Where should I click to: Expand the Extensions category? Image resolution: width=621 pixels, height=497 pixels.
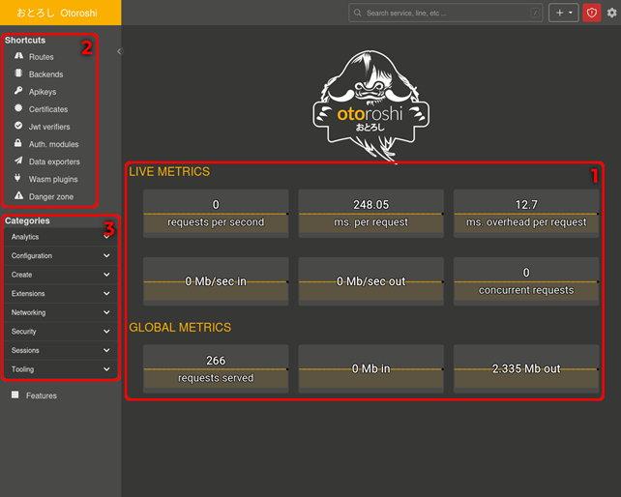point(61,294)
